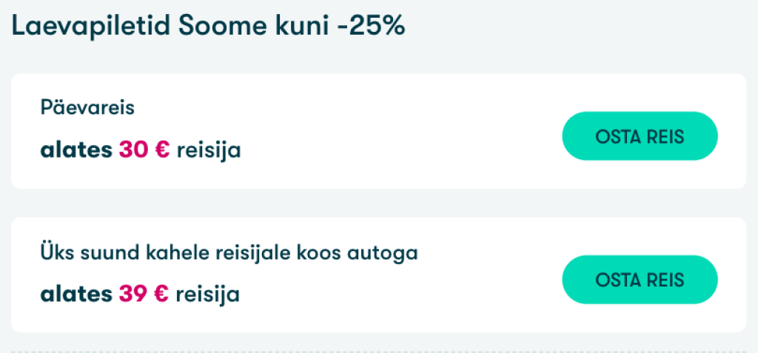Click 'reisija' after the 39 € price

pos(208,294)
